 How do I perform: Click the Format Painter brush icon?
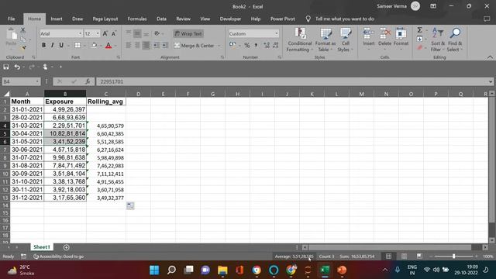(x=22, y=48)
